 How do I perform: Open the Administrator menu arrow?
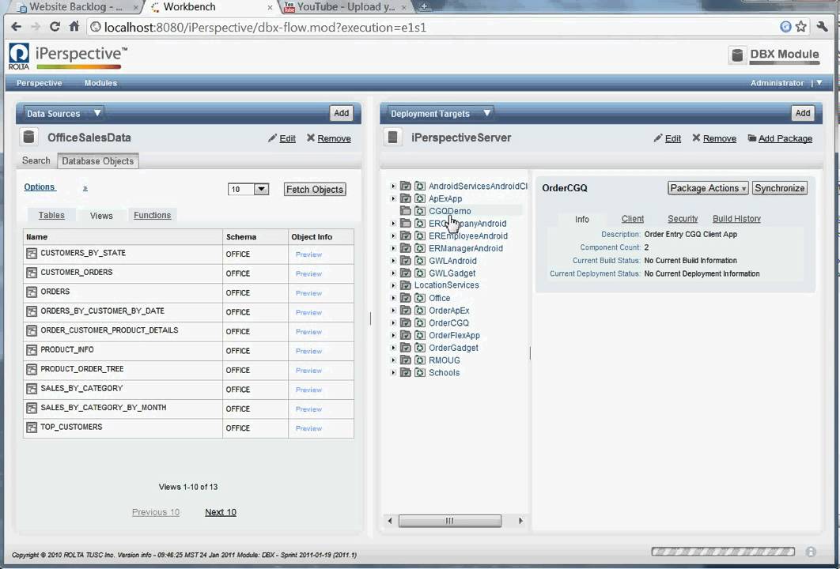point(819,83)
